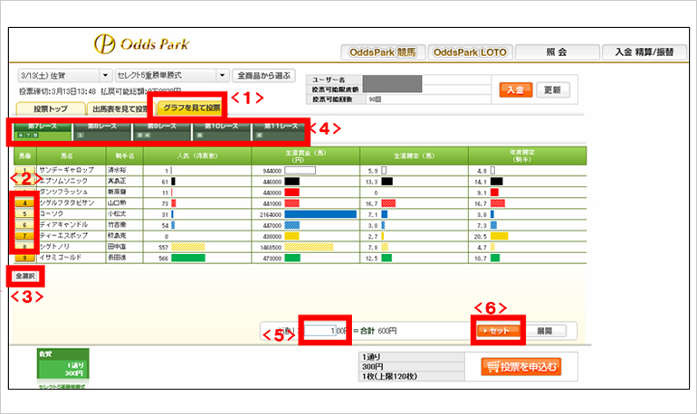Click the 生涯賞金（馬） column header
This screenshot has height=414, width=697.
pyautogui.click(x=306, y=156)
